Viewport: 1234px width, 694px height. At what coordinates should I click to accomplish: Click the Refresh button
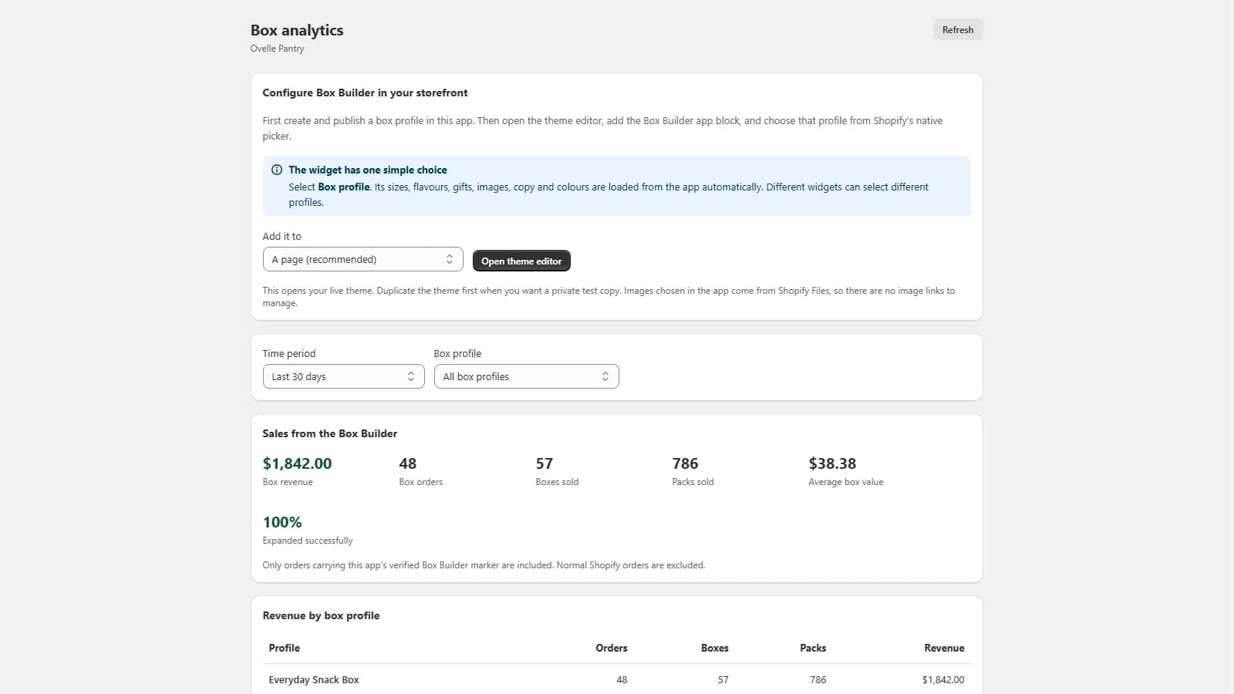pos(958,30)
